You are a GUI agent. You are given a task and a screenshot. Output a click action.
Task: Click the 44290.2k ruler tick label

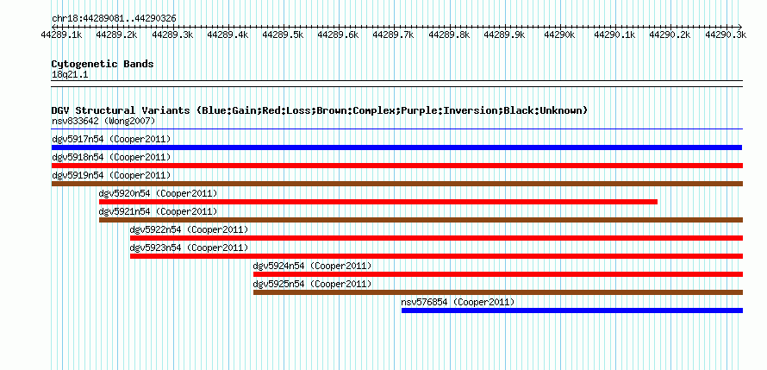coord(670,34)
